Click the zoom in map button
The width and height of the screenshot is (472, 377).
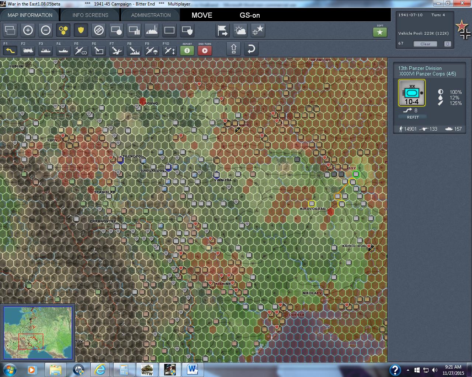pyautogui.click(x=28, y=30)
